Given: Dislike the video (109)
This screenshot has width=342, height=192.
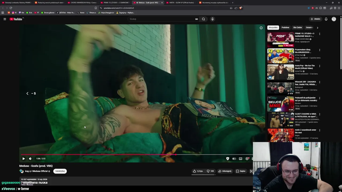Looking at the screenshot, I should pos(210,171).
